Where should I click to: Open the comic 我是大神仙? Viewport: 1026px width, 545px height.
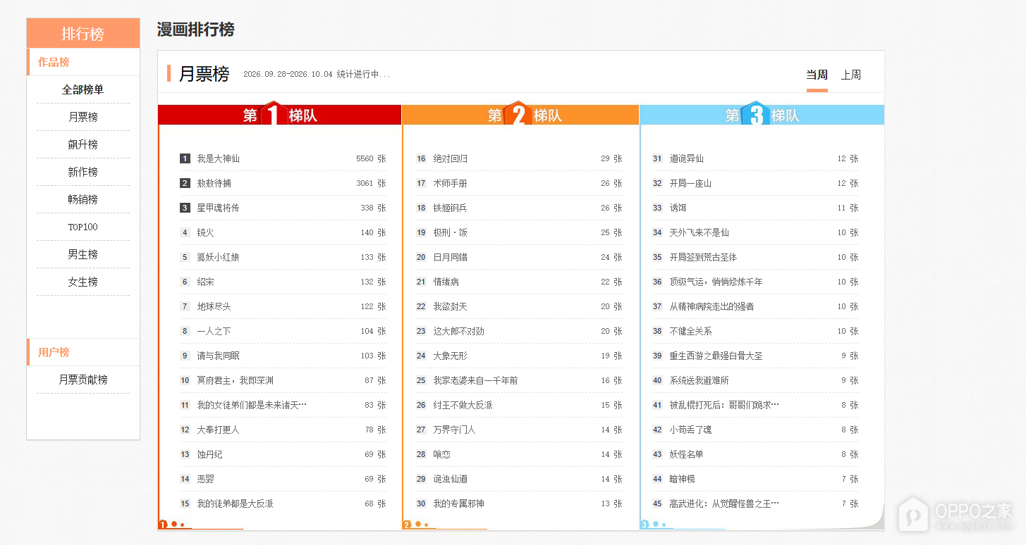point(219,158)
